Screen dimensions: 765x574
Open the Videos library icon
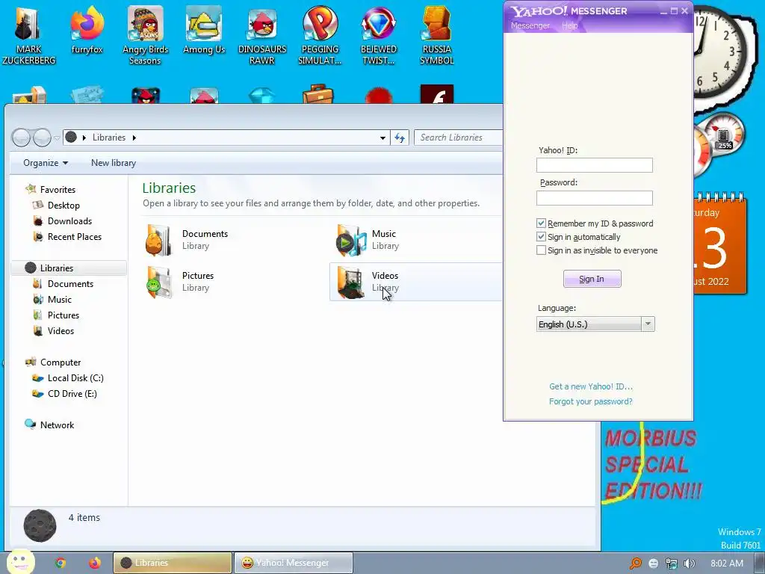351,282
